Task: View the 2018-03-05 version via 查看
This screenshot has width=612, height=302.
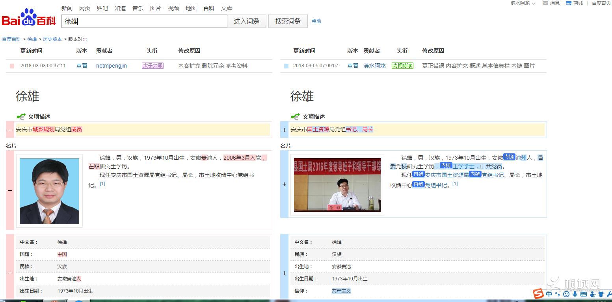Action: coord(353,66)
